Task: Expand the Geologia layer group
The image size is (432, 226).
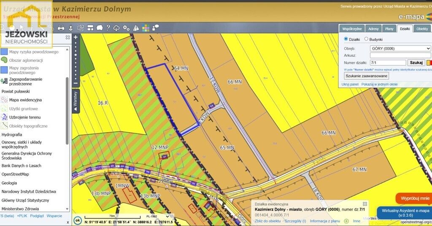Action: [x=9, y=183]
